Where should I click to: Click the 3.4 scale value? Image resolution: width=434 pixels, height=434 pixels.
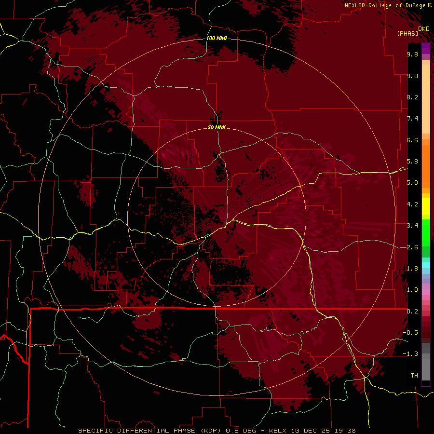412,226
